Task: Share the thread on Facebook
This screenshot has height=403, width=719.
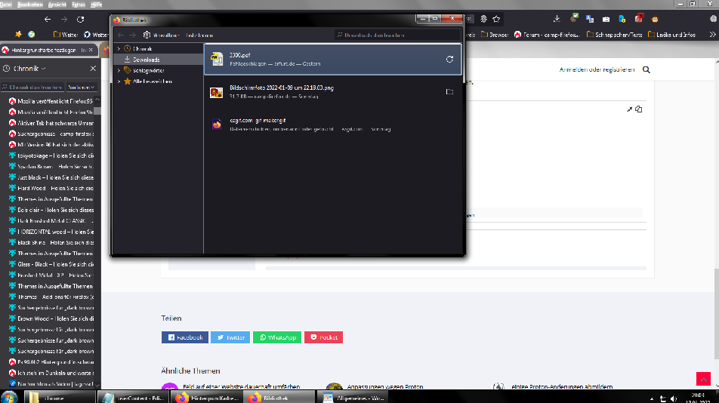Action: pos(185,337)
